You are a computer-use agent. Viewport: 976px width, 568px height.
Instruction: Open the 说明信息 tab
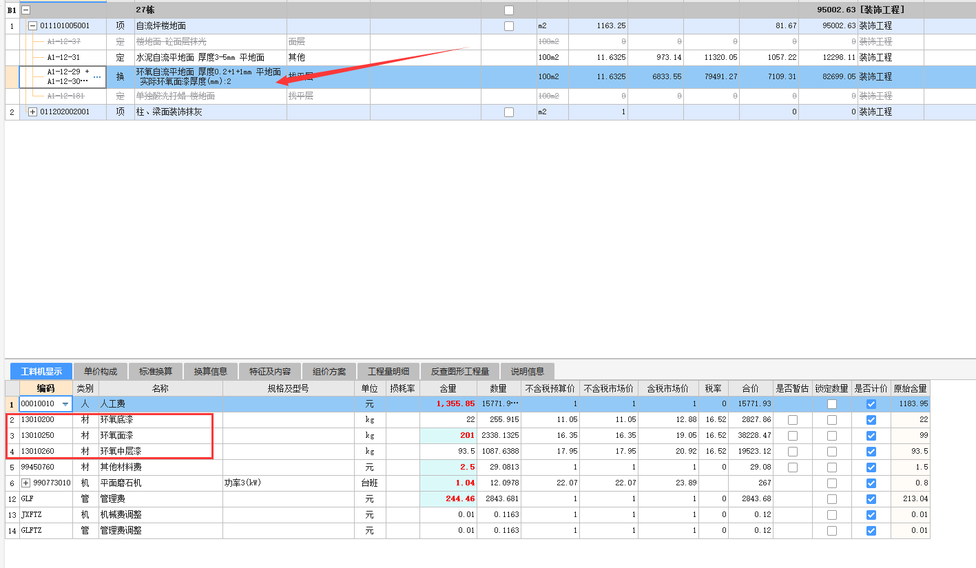pos(528,372)
